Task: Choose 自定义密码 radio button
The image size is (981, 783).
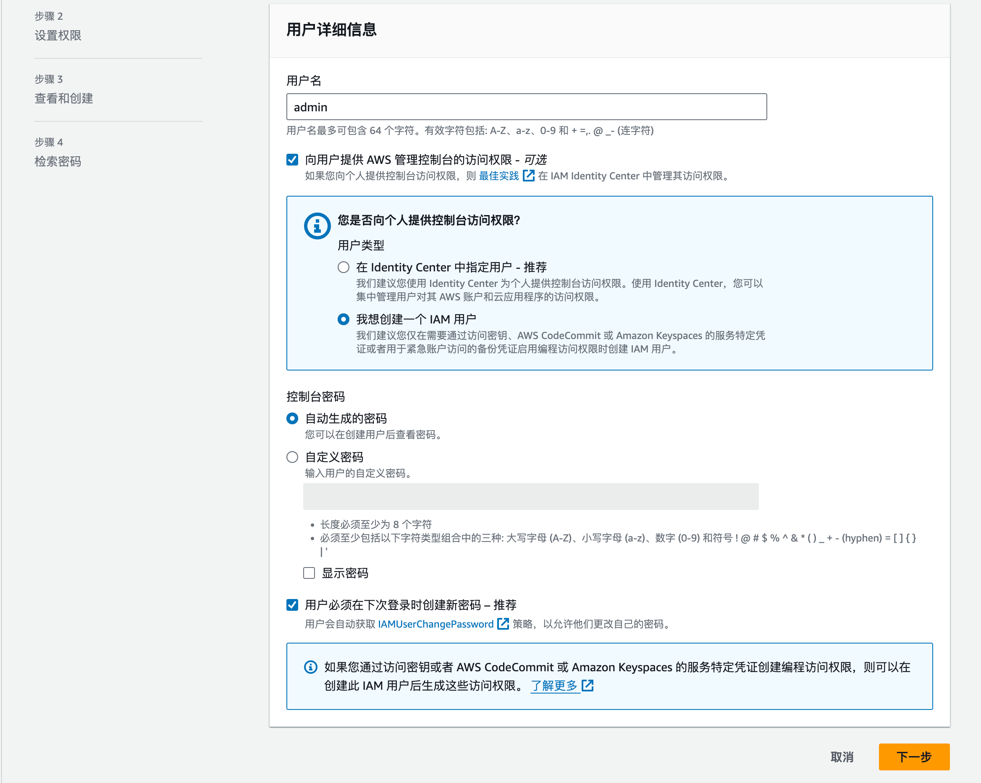Action: pyautogui.click(x=292, y=457)
